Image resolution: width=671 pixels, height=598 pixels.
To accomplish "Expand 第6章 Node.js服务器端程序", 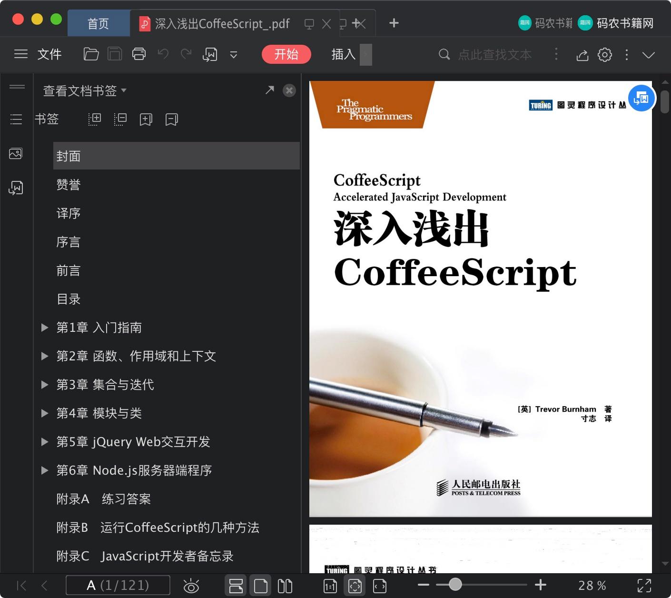I will [x=45, y=470].
